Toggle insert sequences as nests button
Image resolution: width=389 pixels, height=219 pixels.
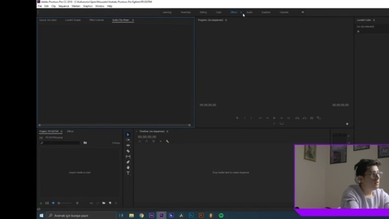tap(140, 141)
